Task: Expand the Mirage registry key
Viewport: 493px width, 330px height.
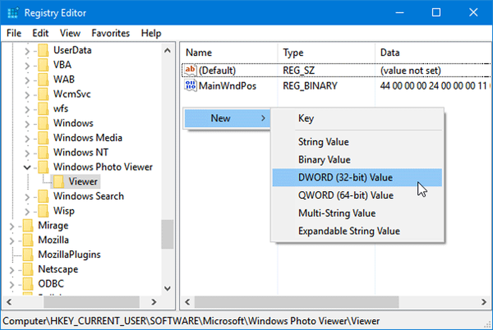Action: coord(12,226)
